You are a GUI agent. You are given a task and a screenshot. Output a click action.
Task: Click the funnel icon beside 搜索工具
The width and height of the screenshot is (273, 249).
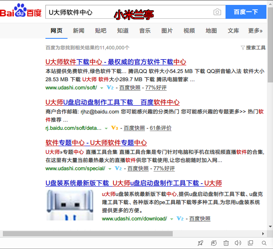tap(243, 48)
